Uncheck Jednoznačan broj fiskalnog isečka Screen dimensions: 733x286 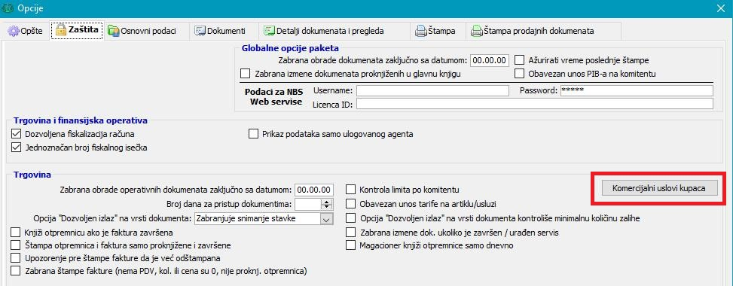coord(17,148)
